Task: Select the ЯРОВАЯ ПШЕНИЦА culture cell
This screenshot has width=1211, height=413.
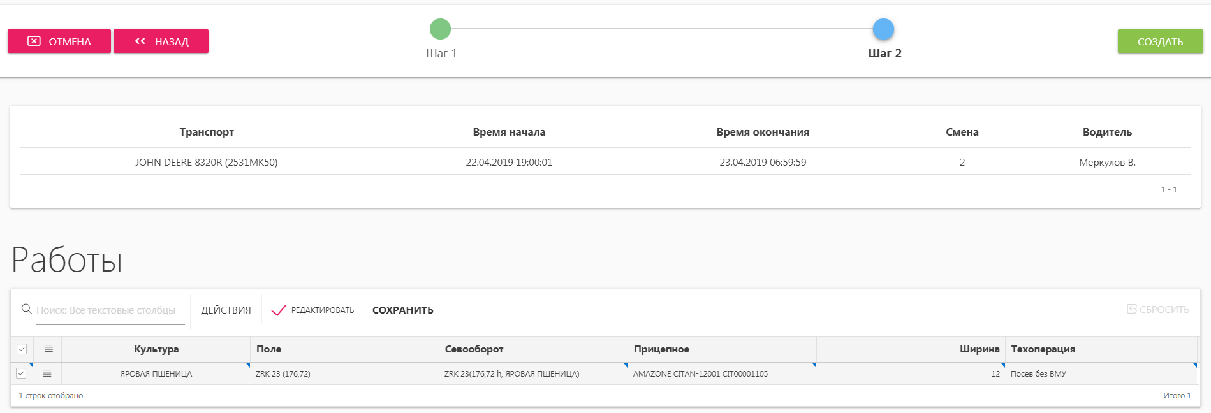Action: [156, 374]
